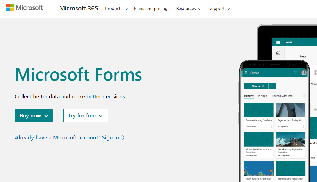
Task: Open the New forms dropdown chevron
Action: click(272, 86)
